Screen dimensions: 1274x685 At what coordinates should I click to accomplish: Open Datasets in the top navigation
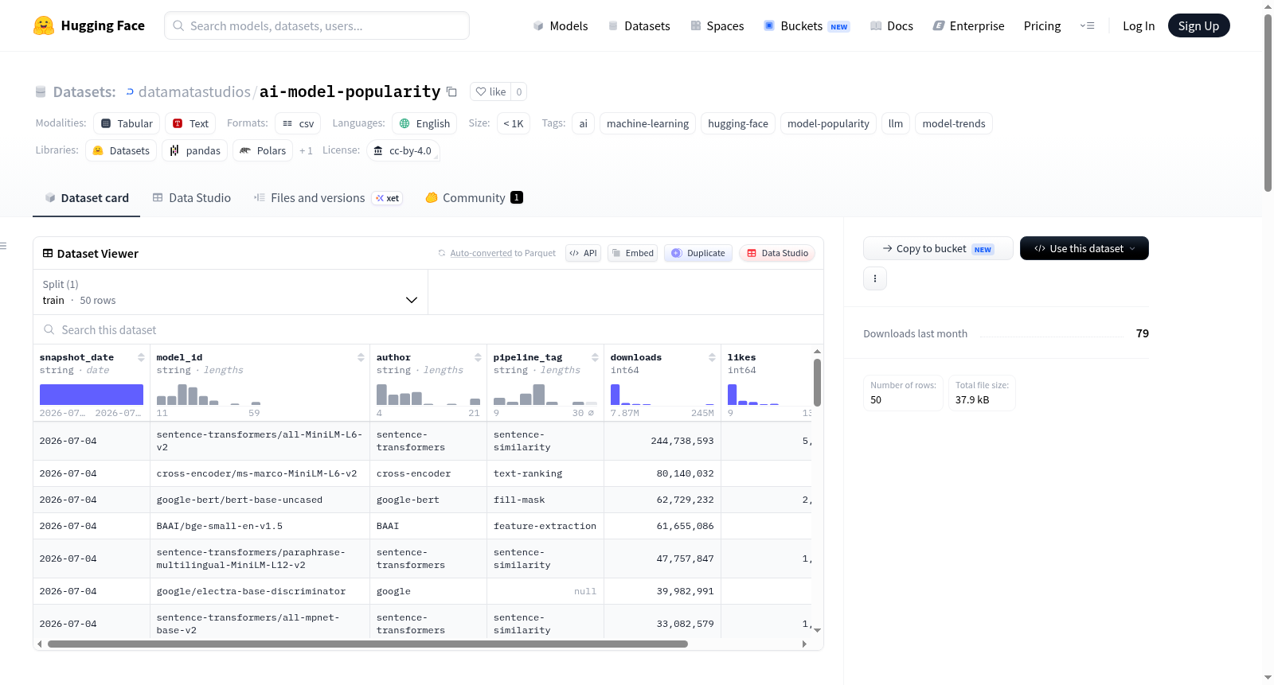pyautogui.click(x=639, y=25)
